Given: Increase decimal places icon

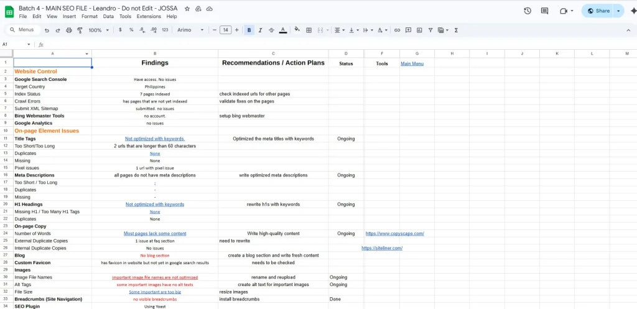Looking at the screenshot, I should tap(154, 30).
